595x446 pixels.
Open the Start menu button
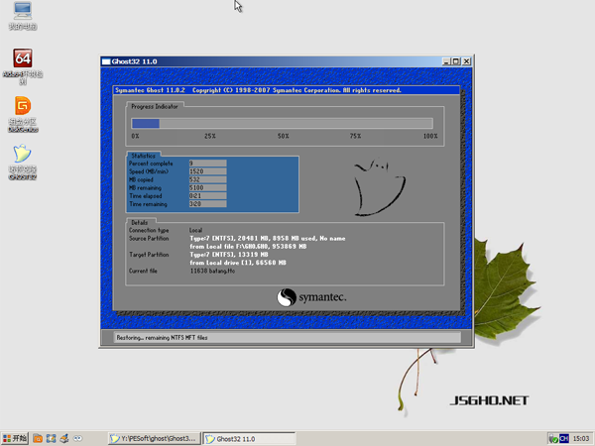[14, 438]
